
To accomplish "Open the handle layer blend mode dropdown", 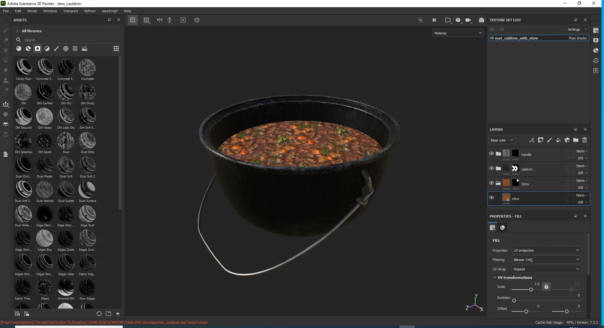I will (x=582, y=151).
